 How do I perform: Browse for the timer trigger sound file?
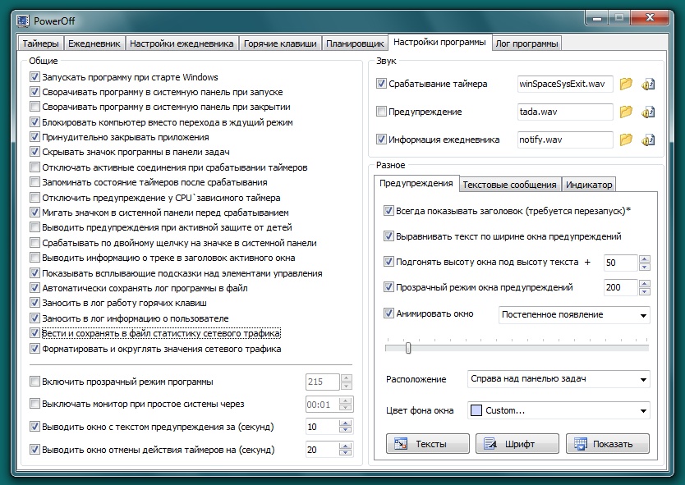(626, 84)
